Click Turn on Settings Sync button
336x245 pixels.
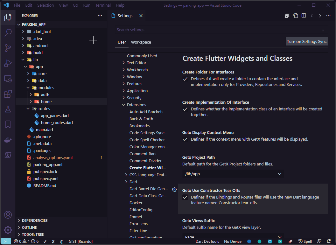306,42
